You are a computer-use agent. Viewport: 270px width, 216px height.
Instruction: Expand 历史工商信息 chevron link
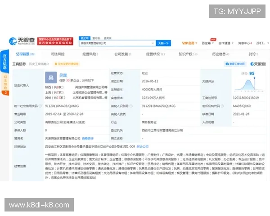tap(39, 64)
